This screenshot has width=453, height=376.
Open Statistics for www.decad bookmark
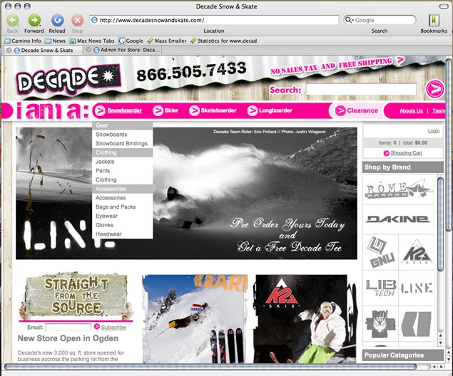pos(223,41)
